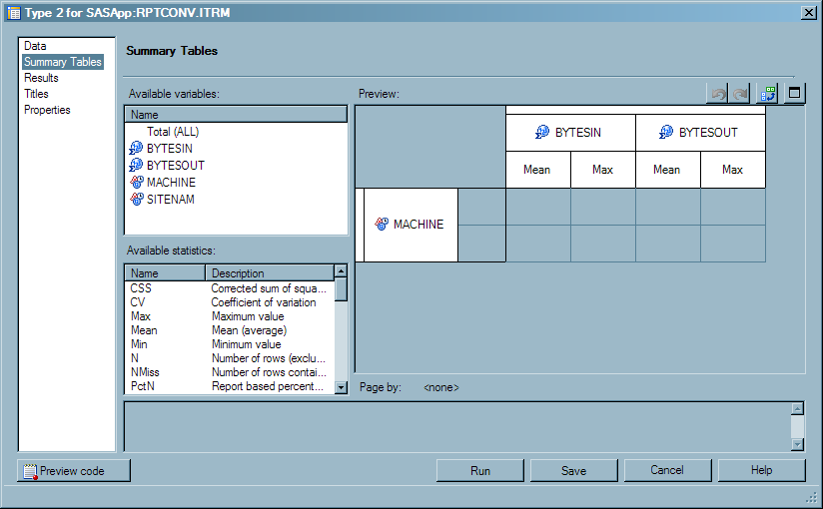This screenshot has height=509, width=823.
Task: Click the table icon in the title bar
Action: [x=14, y=13]
